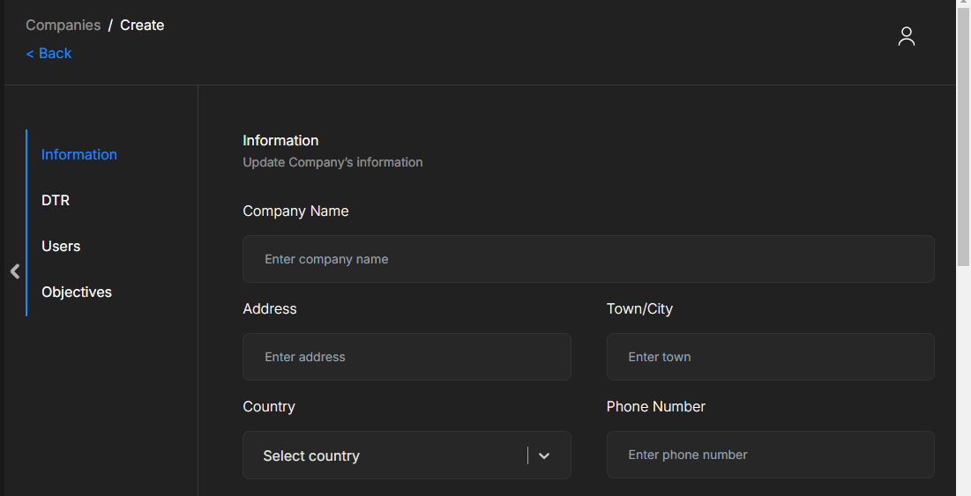This screenshot has height=496, width=971.
Task: Click the Enter phone number field
Action: [x=770, y=455]
